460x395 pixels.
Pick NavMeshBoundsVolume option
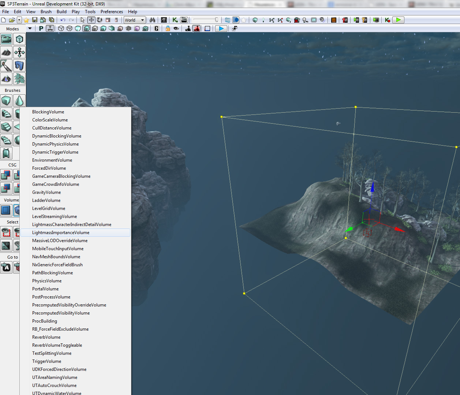(x=75, y=257)
